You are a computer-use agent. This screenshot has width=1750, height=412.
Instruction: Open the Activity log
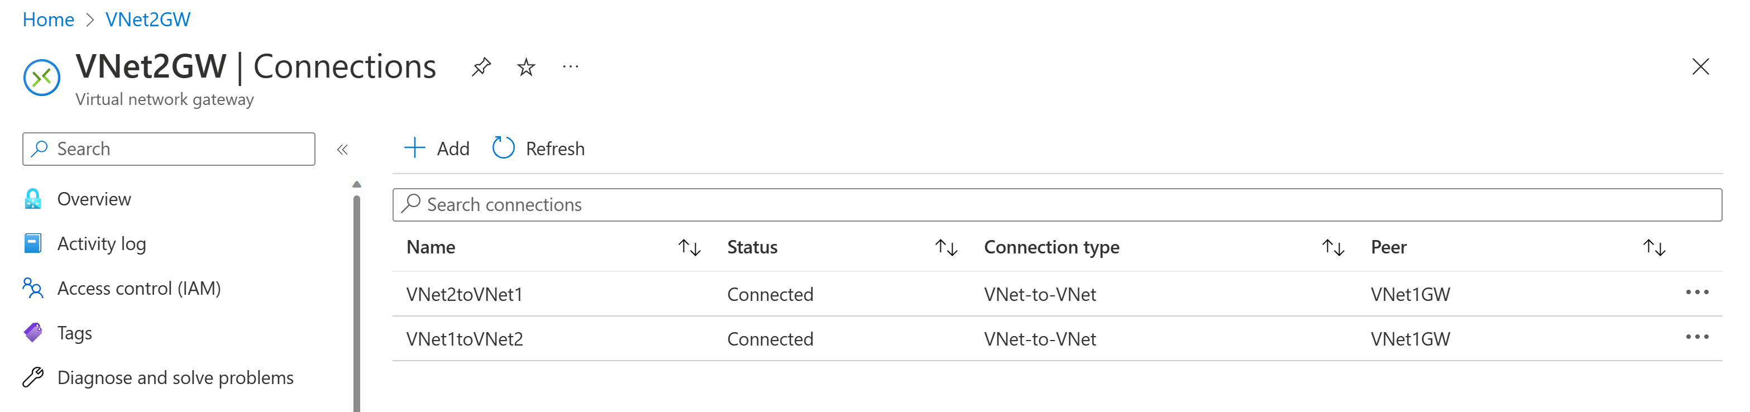pyautogui.click(x=101, y=243)
